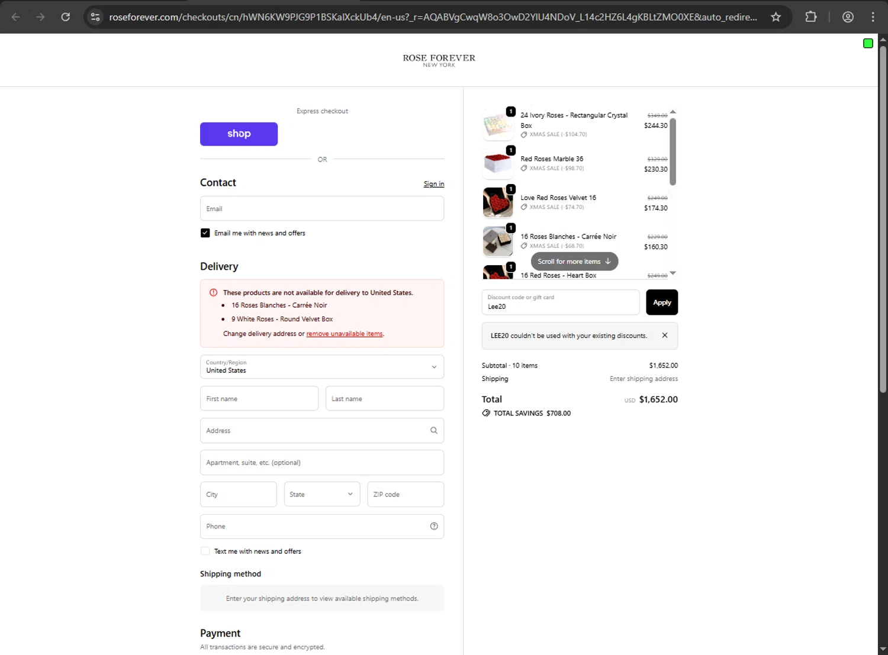Click the green square extension indicator

click(x=868, y=43)
